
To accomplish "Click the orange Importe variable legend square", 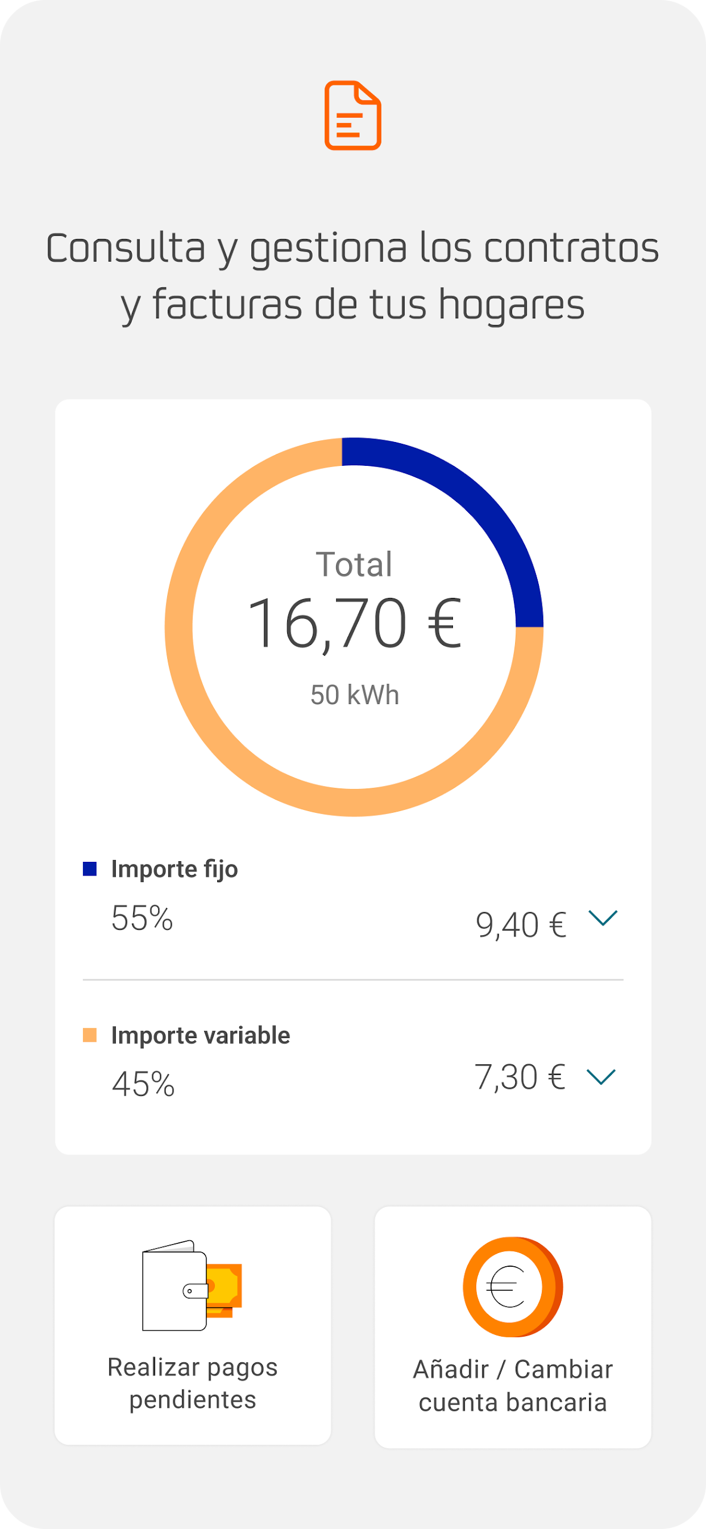I will pyautogui.click(x=90, y=1034).
